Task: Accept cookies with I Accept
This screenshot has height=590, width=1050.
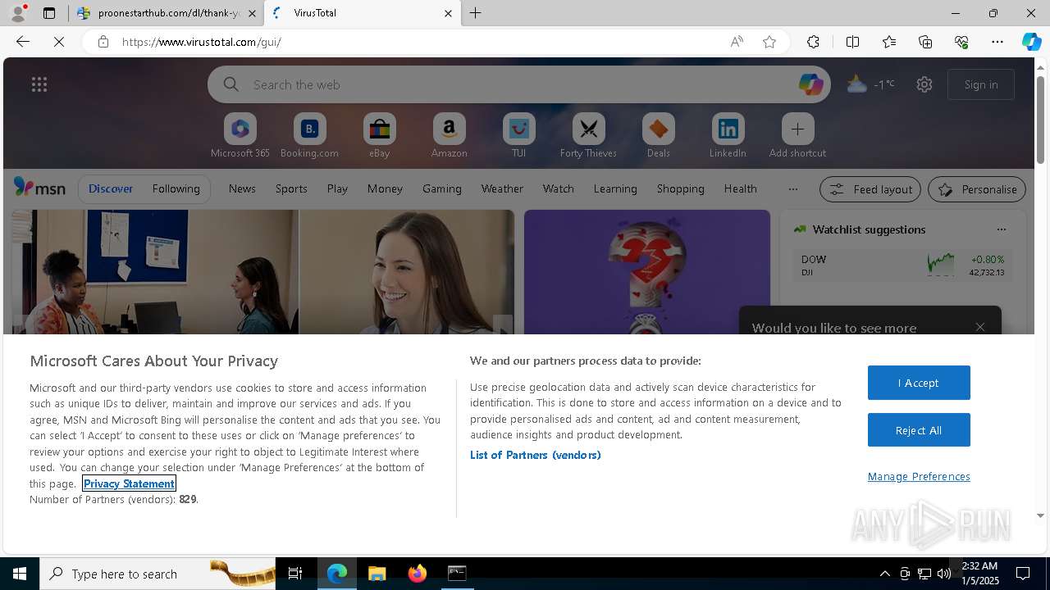Action: point(919,383)
